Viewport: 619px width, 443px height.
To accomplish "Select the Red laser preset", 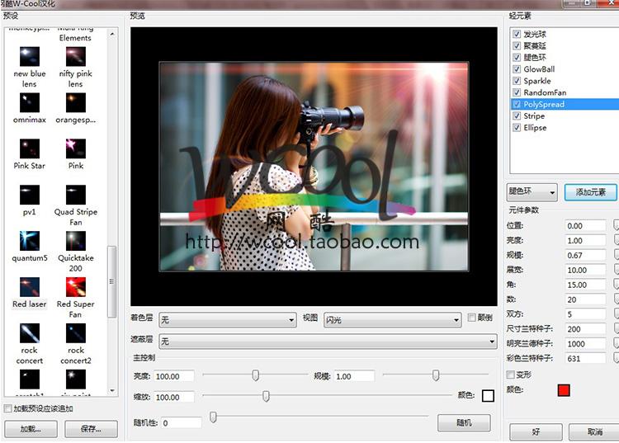I will coord(30,287).
